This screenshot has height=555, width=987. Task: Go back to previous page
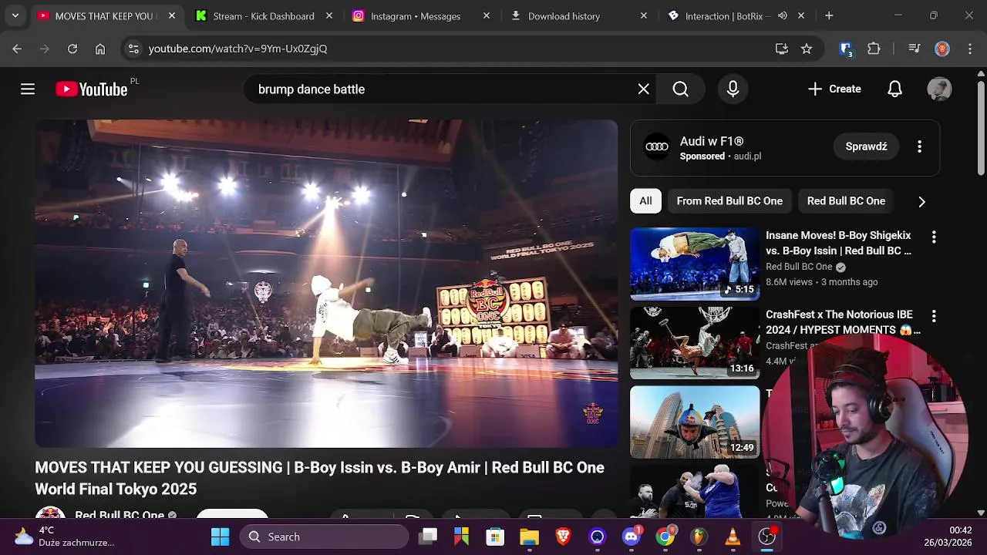[17, 49]
